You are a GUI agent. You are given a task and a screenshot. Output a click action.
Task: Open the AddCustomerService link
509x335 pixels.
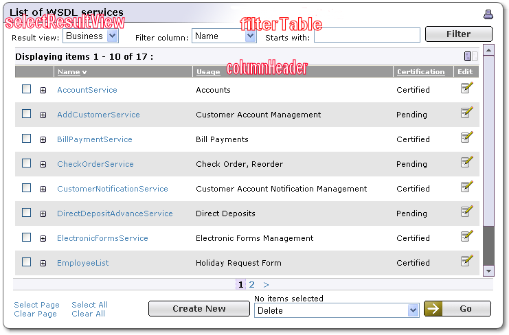(98, 115)
